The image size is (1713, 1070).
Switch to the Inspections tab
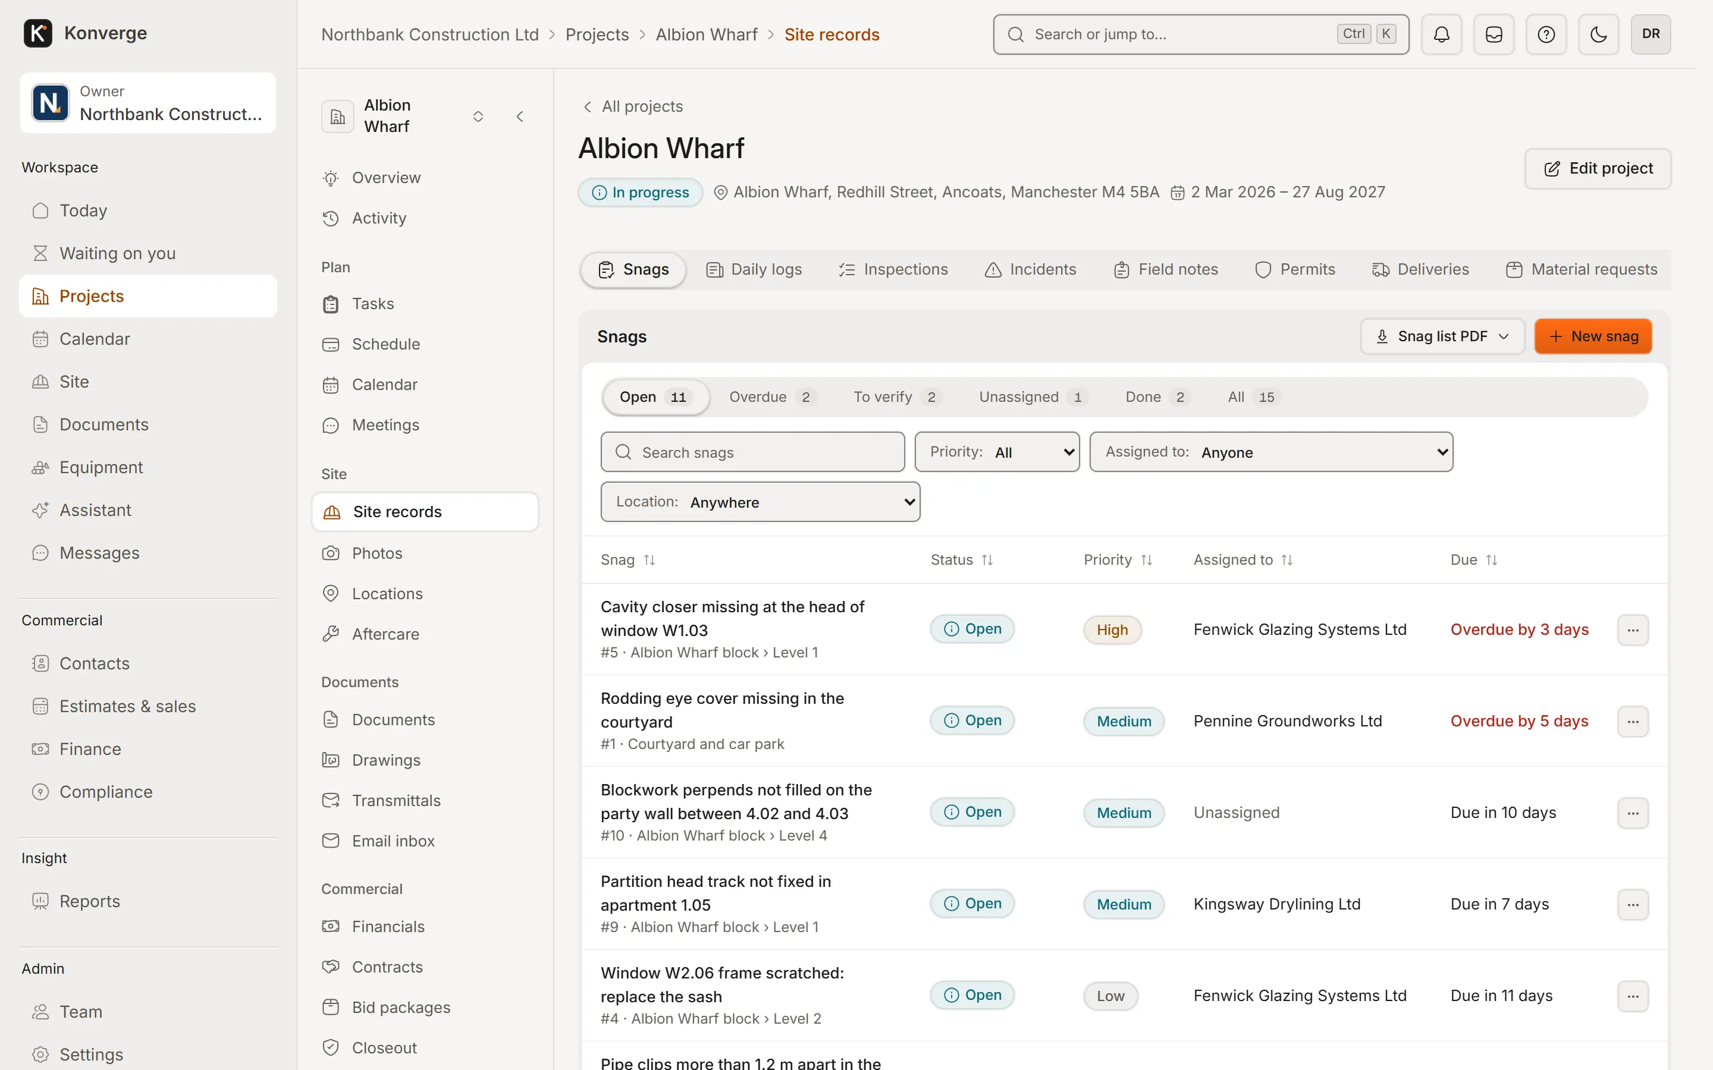(x=893, y=270)
